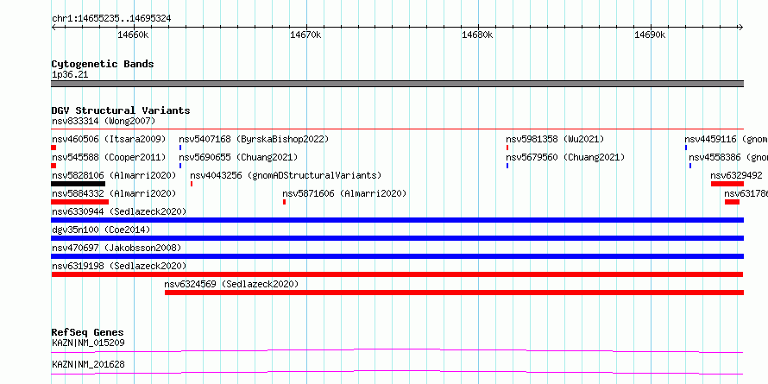
Task: Click small red marker under nsv460506
Action: pyautogui.click(x=54, y=148)
